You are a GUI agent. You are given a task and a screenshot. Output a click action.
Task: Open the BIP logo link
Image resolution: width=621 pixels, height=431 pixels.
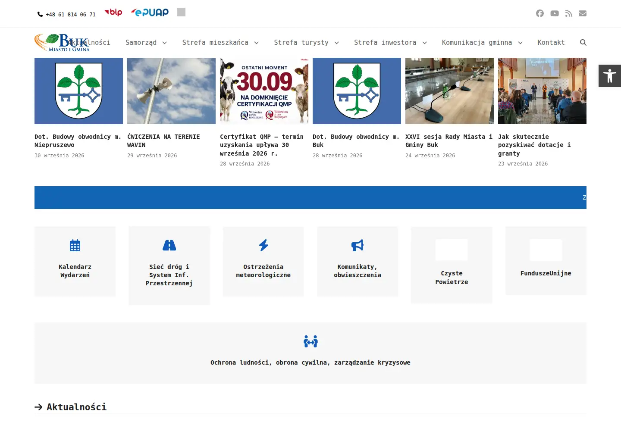click(113, 12)
